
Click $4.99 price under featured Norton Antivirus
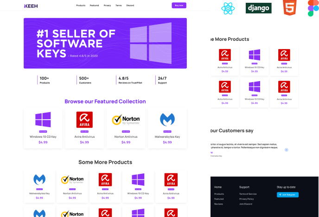[126, 142]
